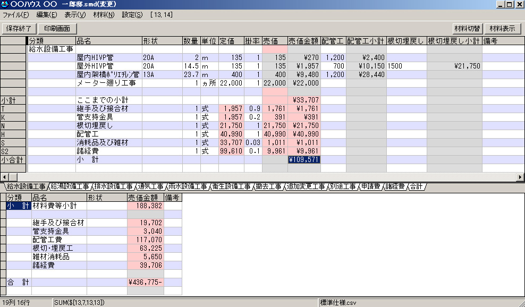Click the application icon in the title bar
Viewport: 525px width, 307px height.
coord(4,4)
